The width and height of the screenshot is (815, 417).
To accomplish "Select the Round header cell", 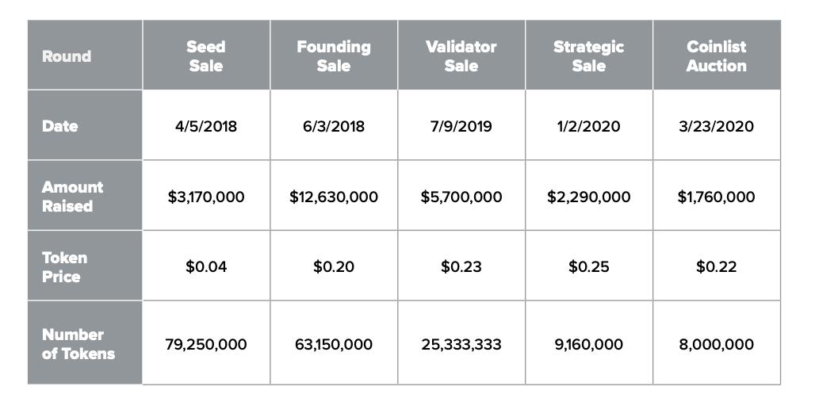I will 67,56.
